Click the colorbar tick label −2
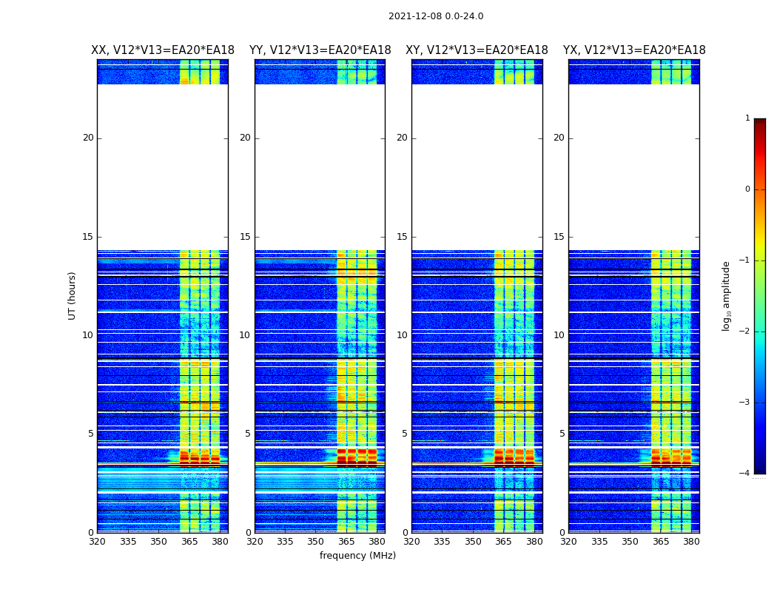This screenshot has height=592, width=777. tap(746, 332)
